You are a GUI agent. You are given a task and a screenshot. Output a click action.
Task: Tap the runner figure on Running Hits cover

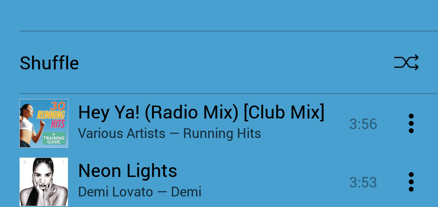[30, 125]
